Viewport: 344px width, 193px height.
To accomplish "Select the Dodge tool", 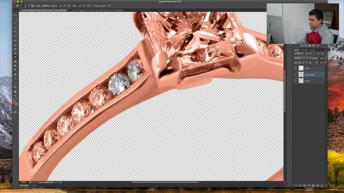I will coord(16,70).
